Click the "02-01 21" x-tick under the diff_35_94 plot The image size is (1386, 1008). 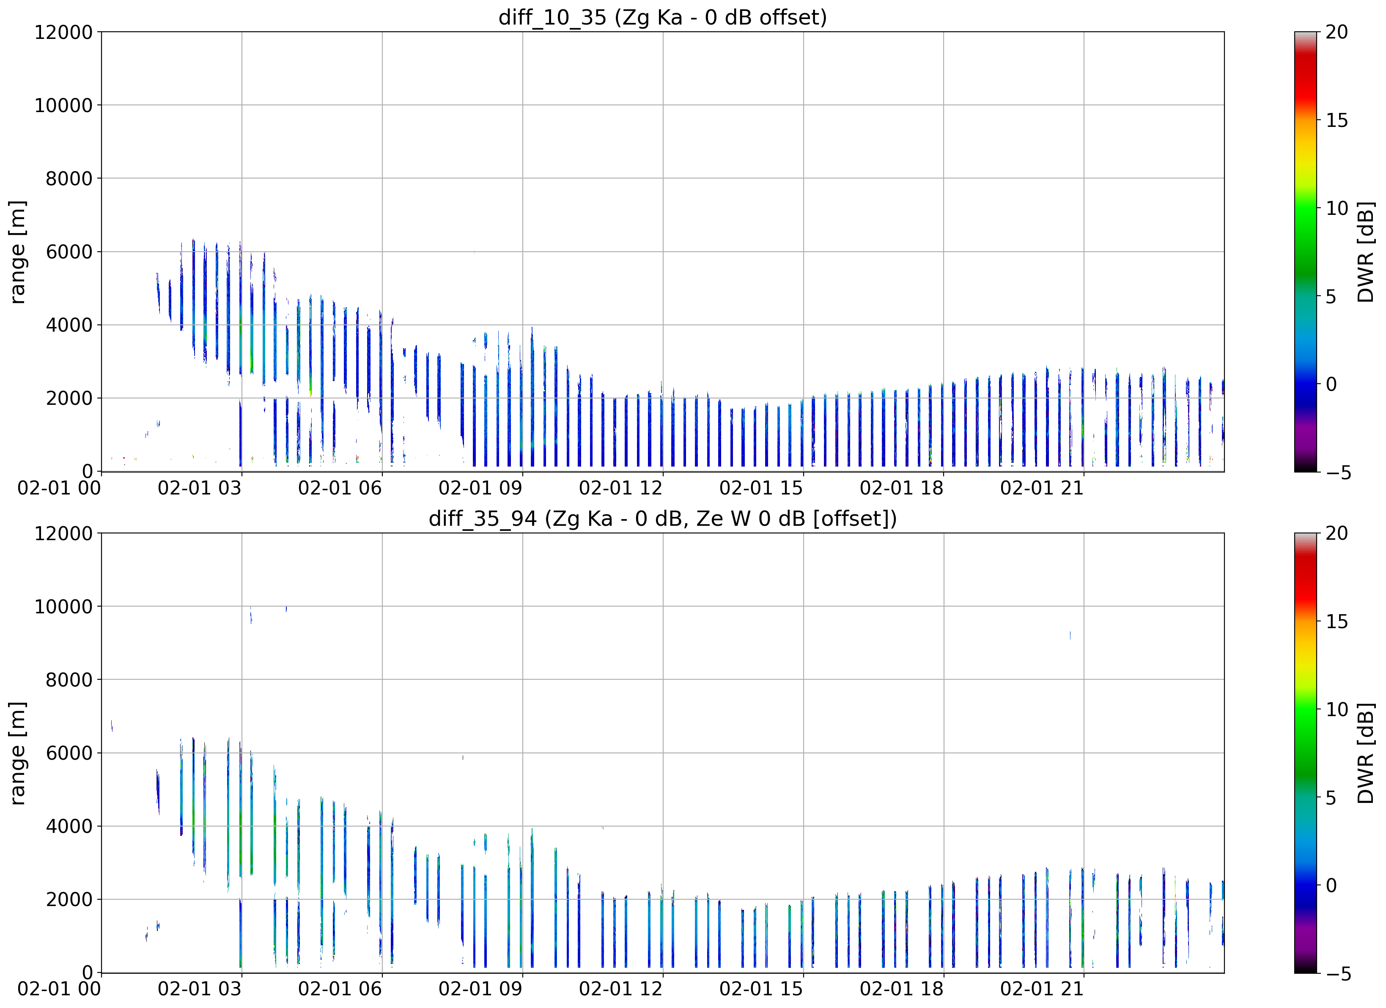click(1042, 989)
